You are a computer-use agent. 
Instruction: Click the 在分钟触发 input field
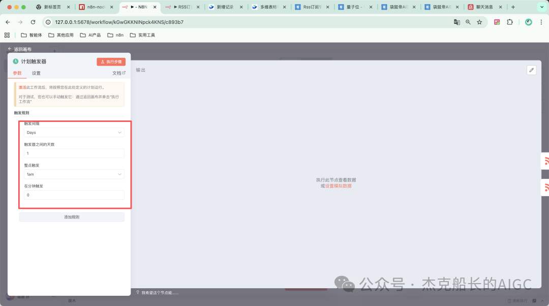coord(74,195)
